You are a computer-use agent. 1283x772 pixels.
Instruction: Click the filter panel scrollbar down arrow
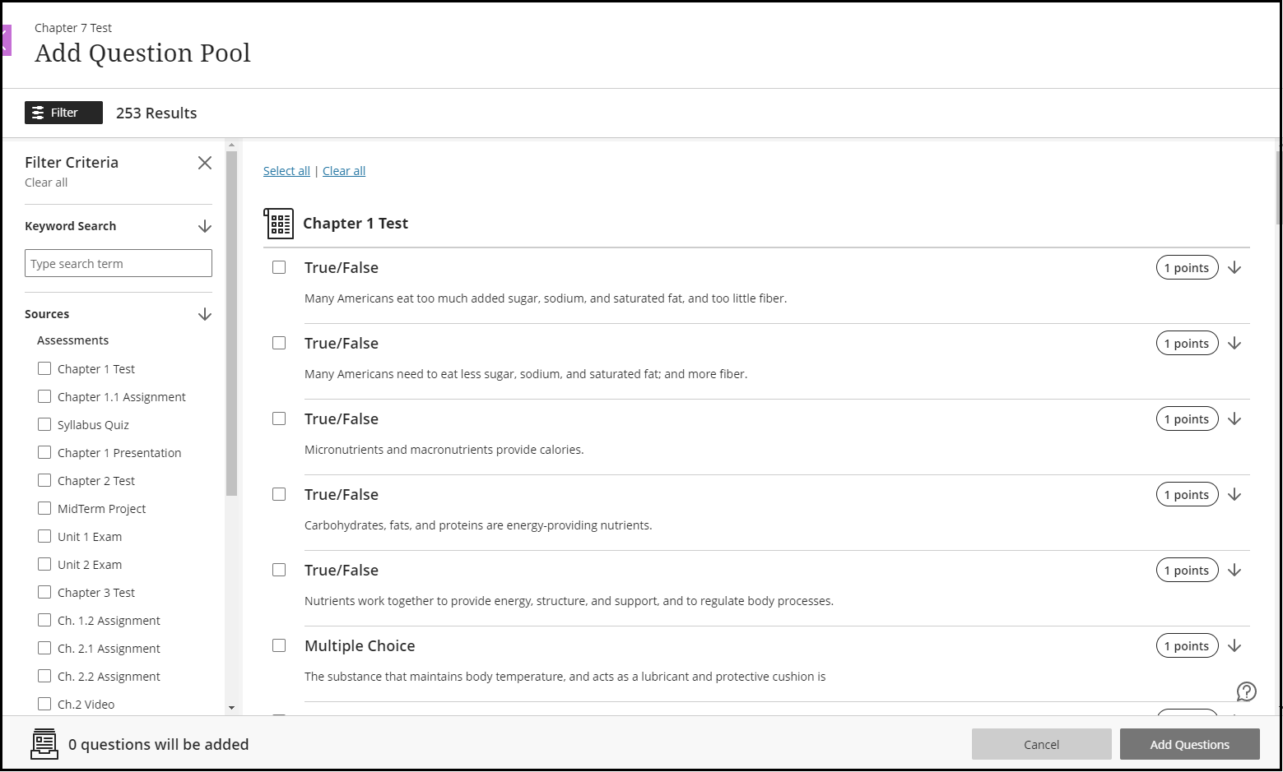(231, 707)
